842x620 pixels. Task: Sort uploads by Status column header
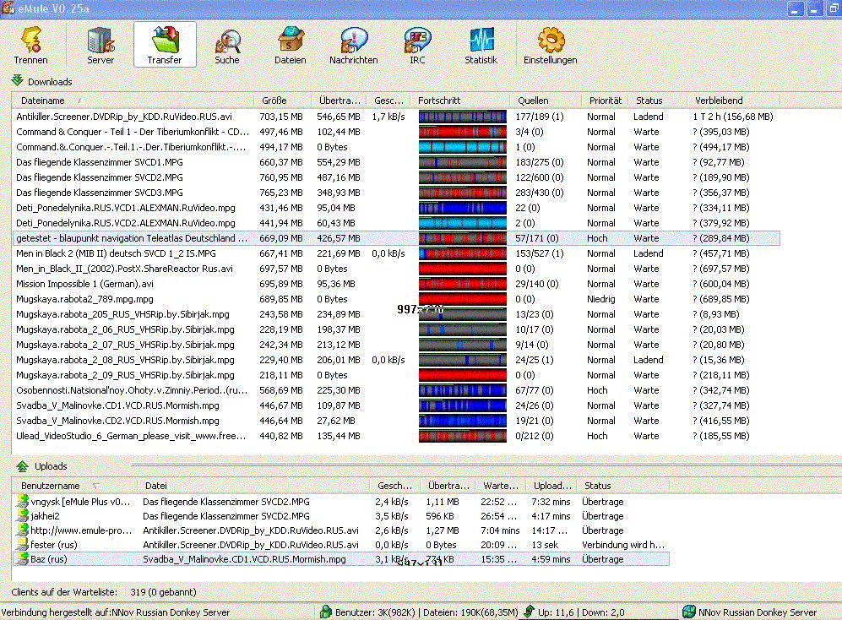[623, 486]
